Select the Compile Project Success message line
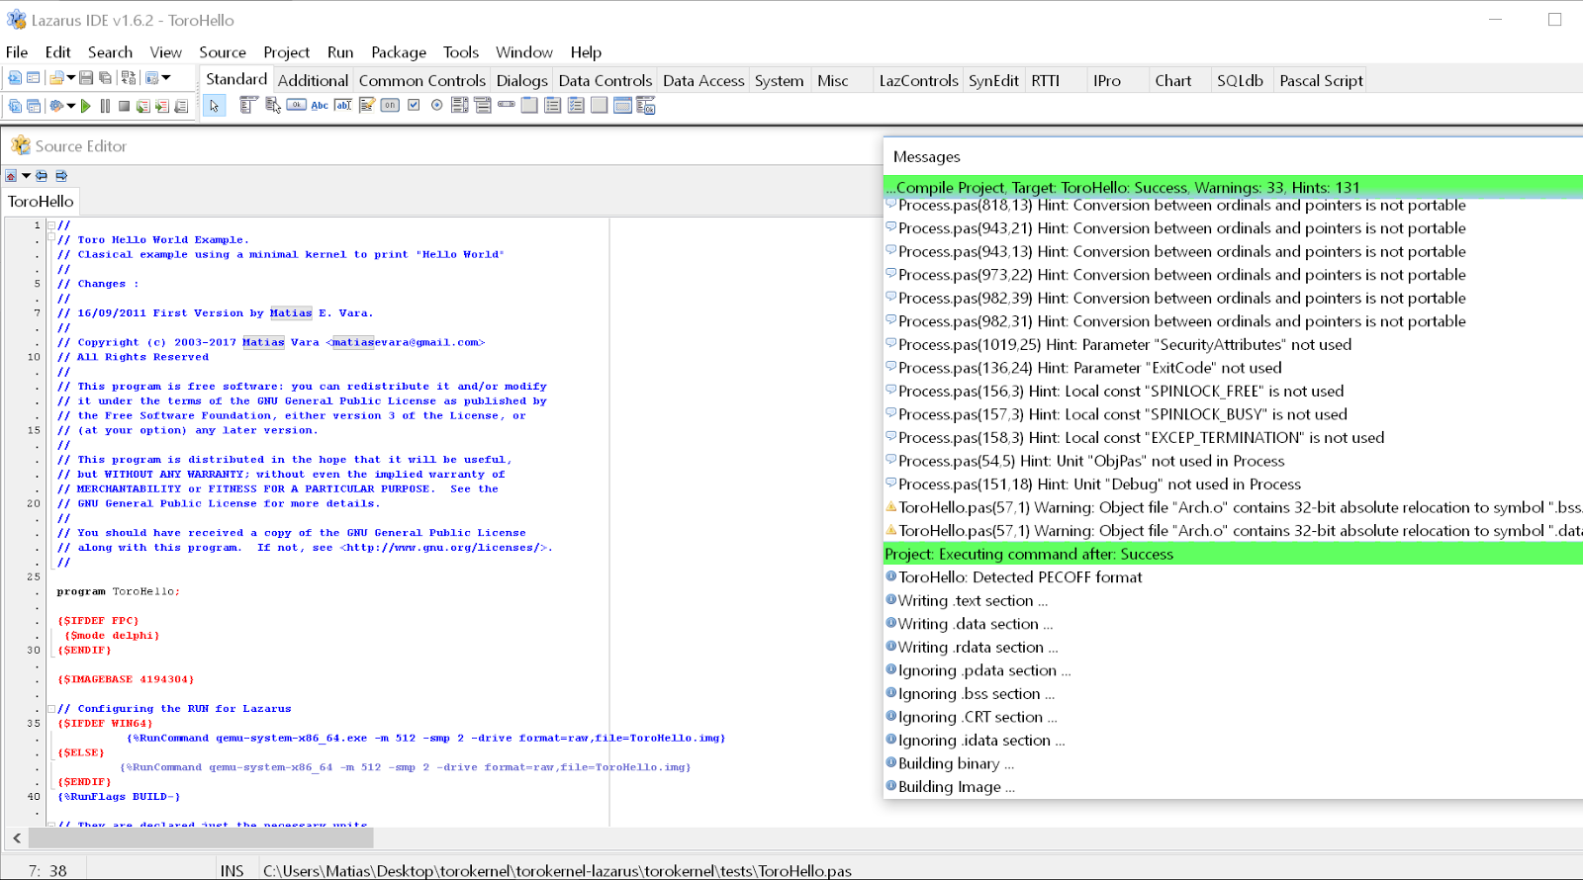This screenshot has height=880, width=1583. [1233, 187]
